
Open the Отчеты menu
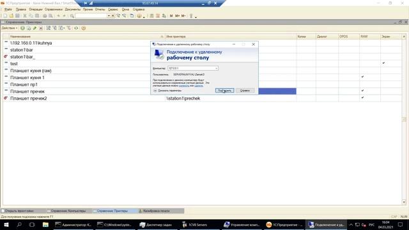click(100, 10)
